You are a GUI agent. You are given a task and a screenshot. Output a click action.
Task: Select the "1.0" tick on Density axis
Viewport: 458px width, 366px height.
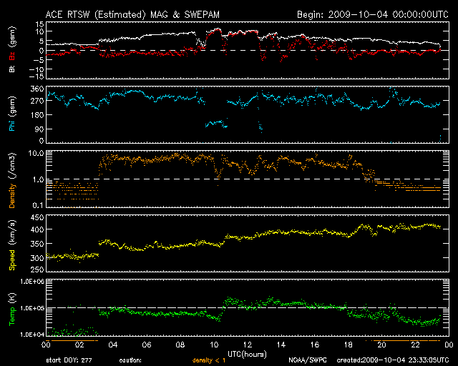point(38,179)
